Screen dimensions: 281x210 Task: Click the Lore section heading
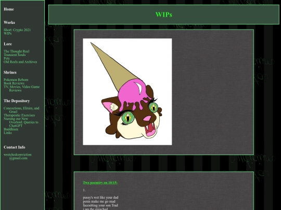pyautogui.click(x=8, y=44)
